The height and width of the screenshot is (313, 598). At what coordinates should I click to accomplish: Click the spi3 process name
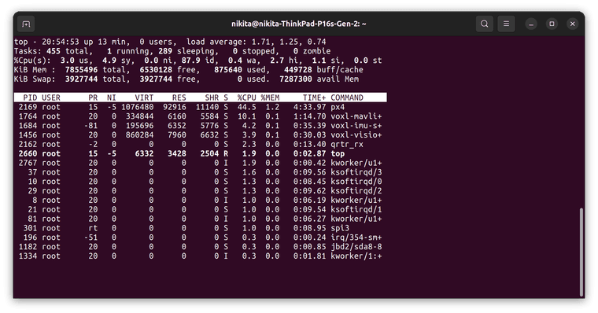coord(340,228)
